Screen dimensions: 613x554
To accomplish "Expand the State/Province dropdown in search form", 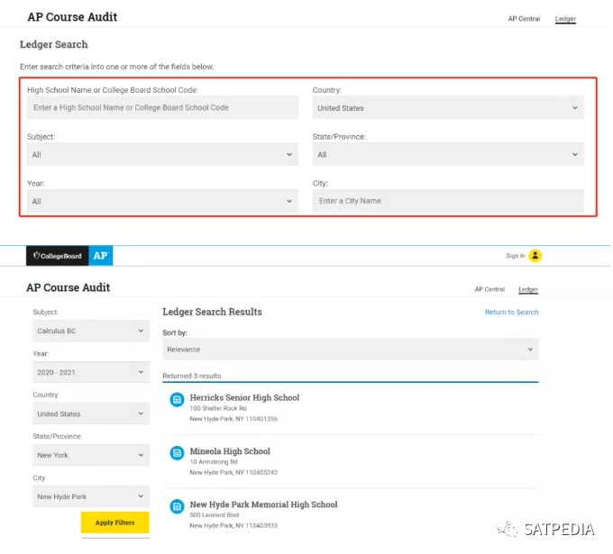I will (x=448, y=155).
